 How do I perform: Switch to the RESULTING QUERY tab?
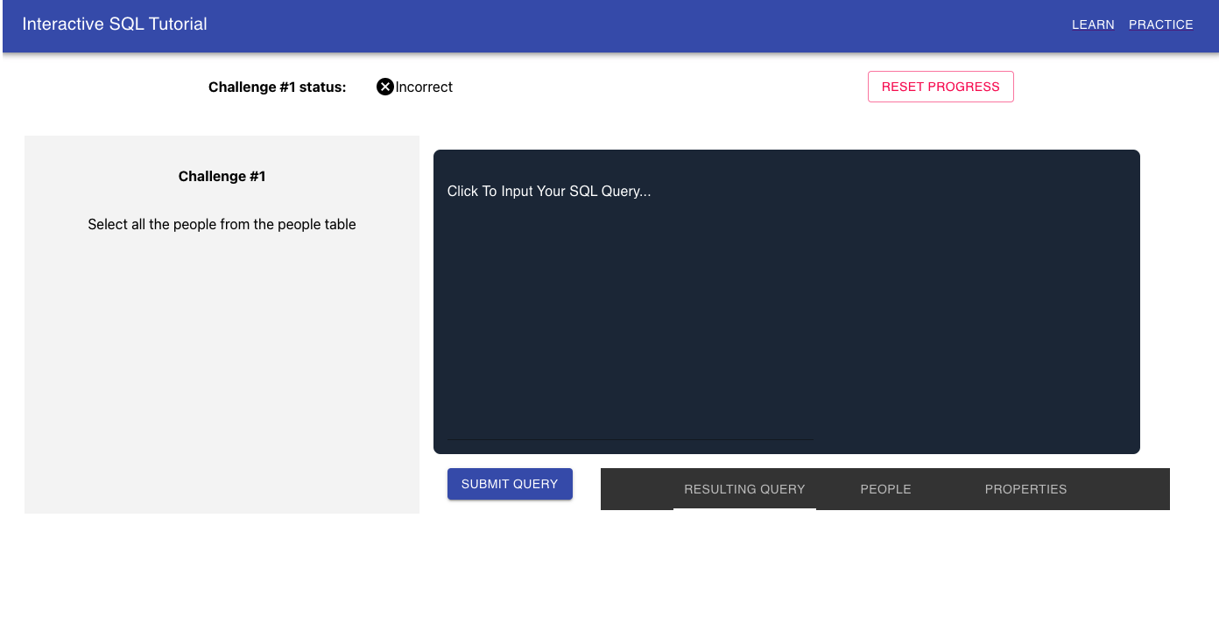(744, 489)
